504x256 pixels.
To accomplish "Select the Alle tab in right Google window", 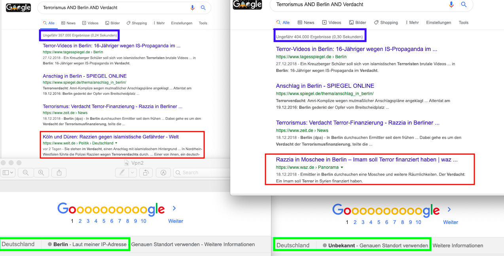I will tap(283, 23).
